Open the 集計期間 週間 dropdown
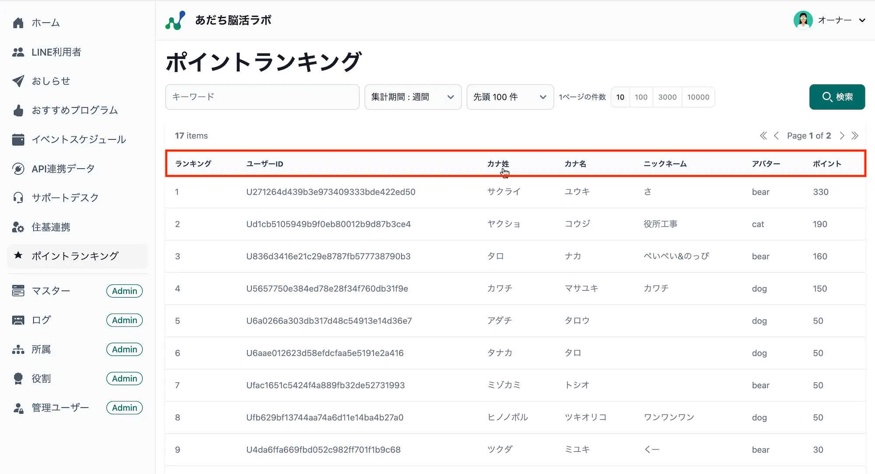Viewport: 875px width, 474px height. (x=413, y=97)
